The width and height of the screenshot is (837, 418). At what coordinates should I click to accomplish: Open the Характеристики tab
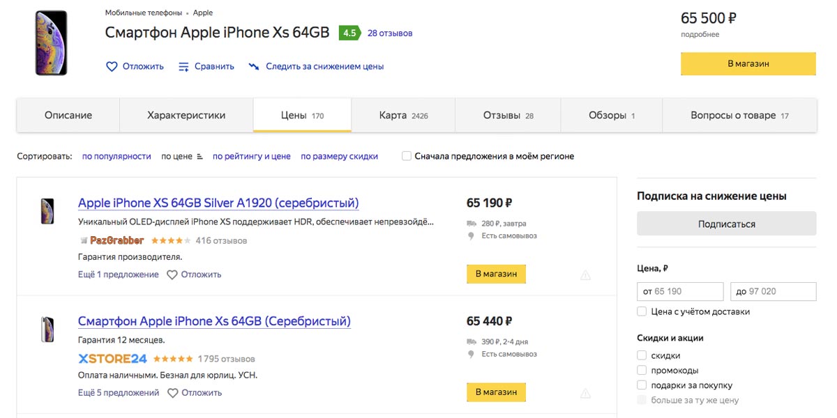point(186,115)
